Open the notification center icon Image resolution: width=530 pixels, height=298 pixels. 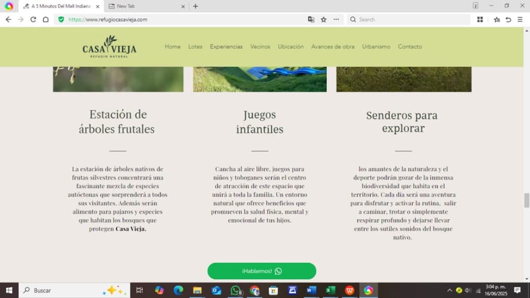click(x=517, y=290)
